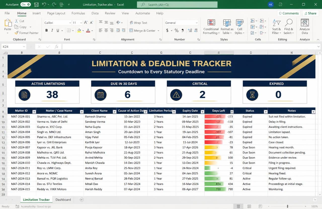Toggle Underline formatting

(x=58, y=30)
